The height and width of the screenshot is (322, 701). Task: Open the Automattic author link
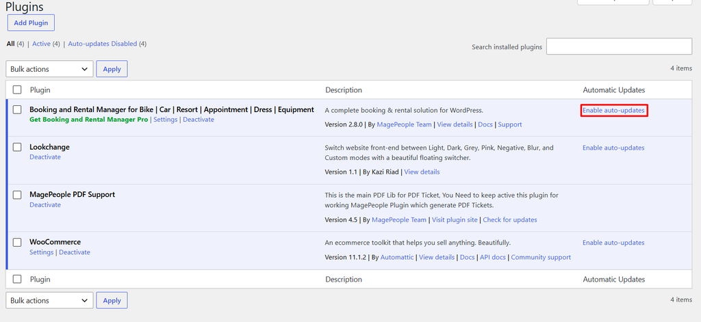[397, 257]
